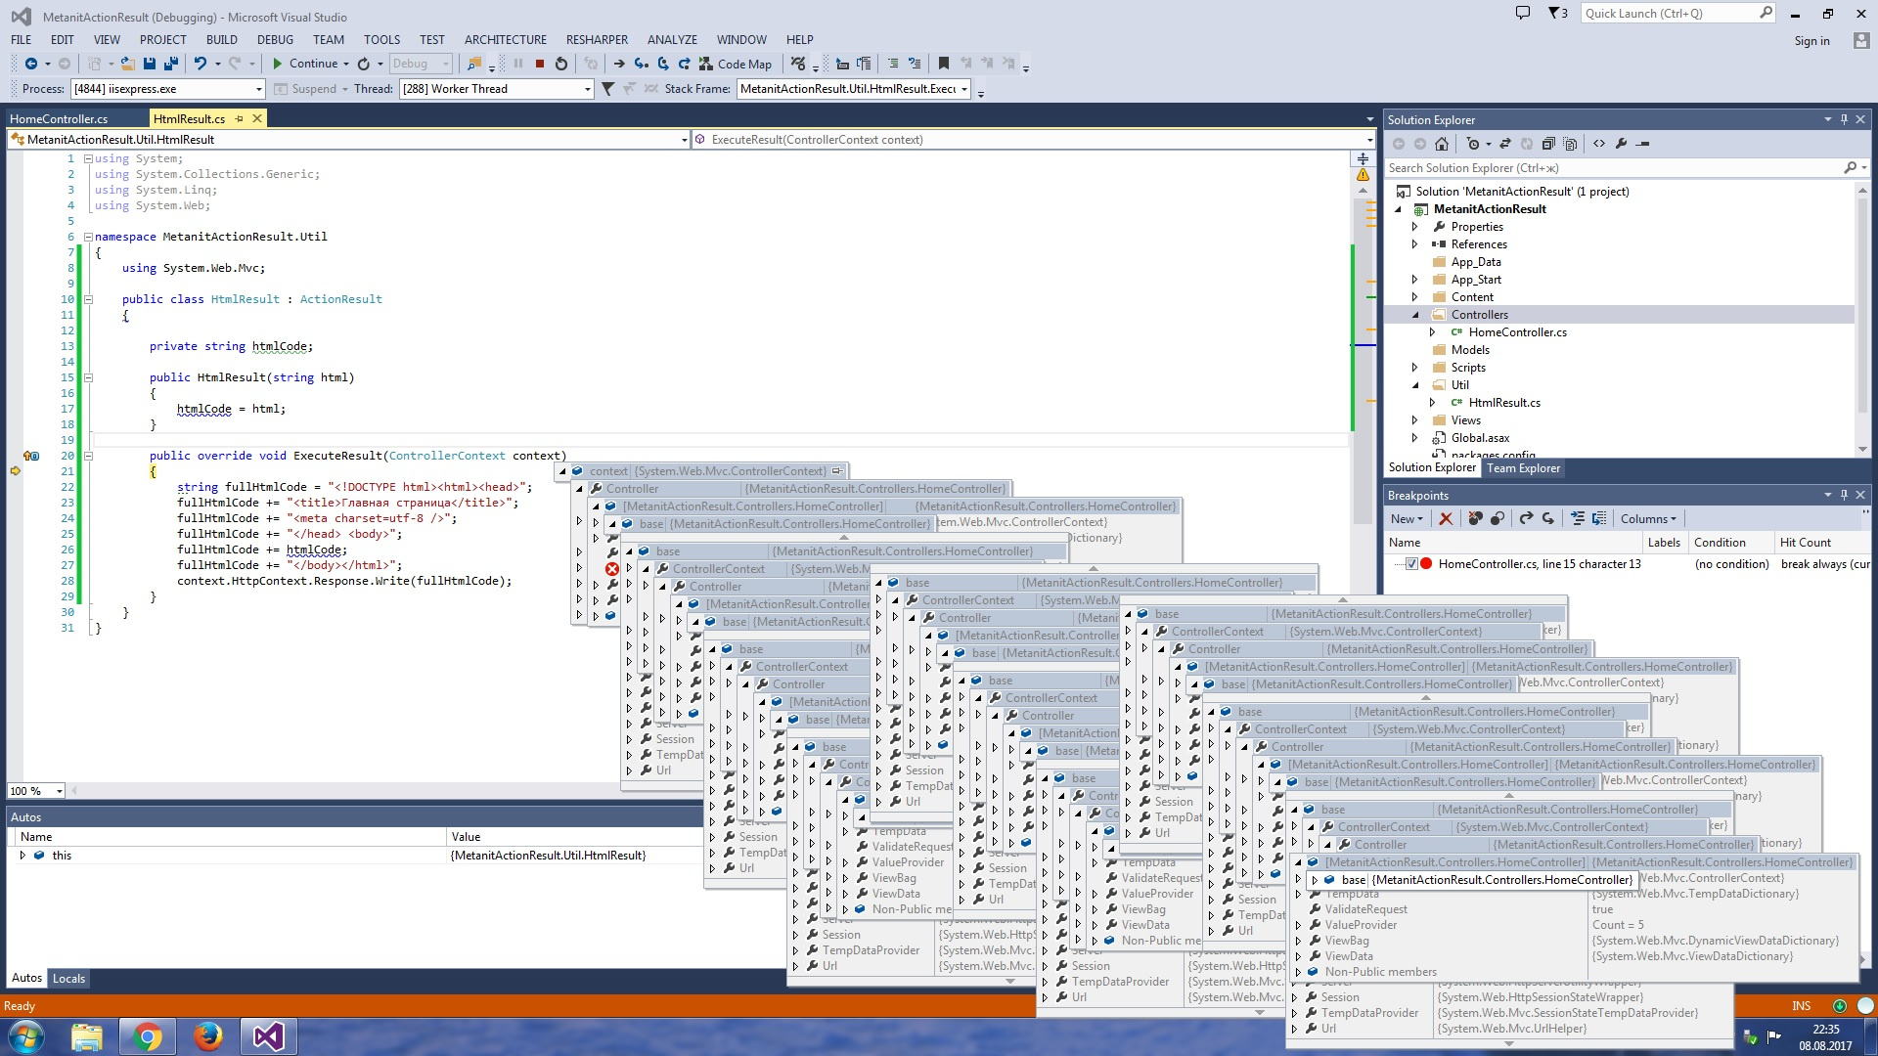
Task: Click Show All Files icon in Solution Explorer
Action: (1570, 144)
